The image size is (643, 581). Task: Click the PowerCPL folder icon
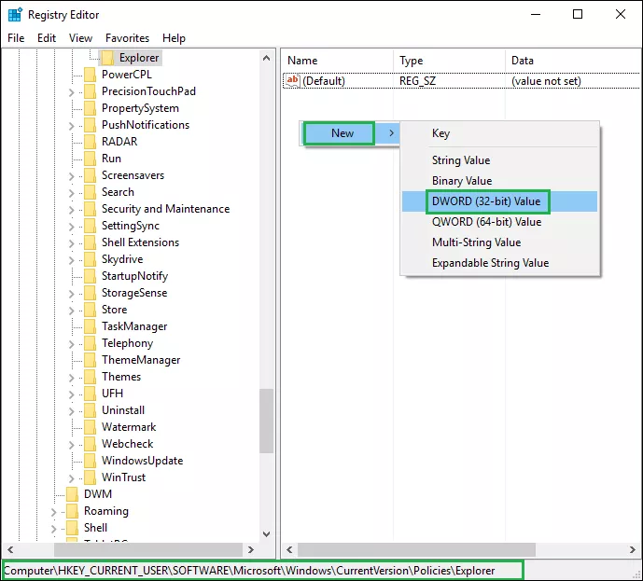click(90, 75)
